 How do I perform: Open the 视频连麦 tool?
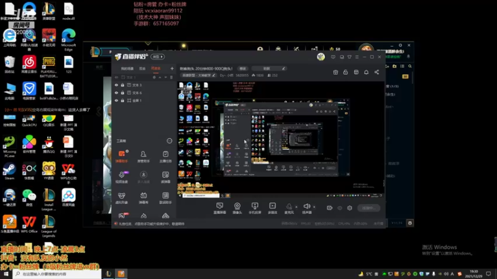pyautogui.click(x=122, y=177)
